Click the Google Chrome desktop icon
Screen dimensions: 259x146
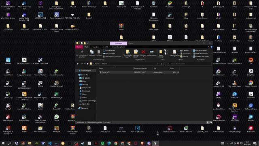tap(251, 84)
